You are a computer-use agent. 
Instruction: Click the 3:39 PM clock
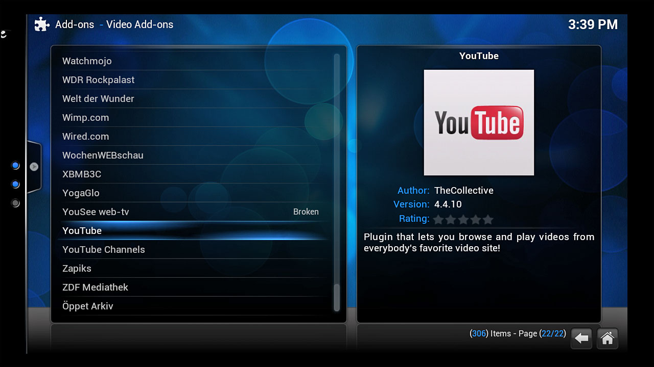593,24
